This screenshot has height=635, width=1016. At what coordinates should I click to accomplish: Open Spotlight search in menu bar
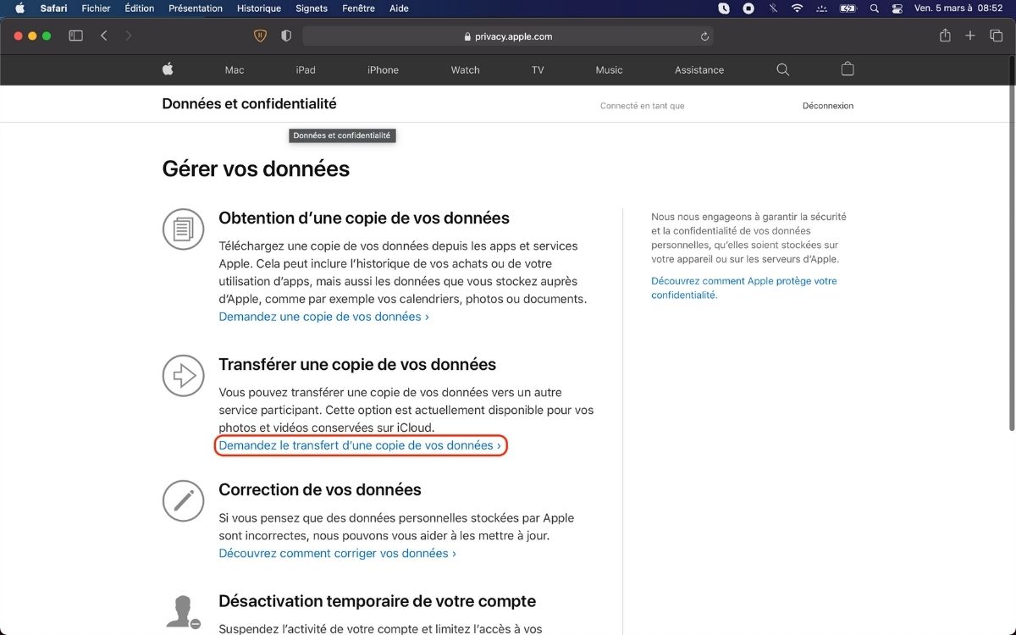click(x=874, y=8)
